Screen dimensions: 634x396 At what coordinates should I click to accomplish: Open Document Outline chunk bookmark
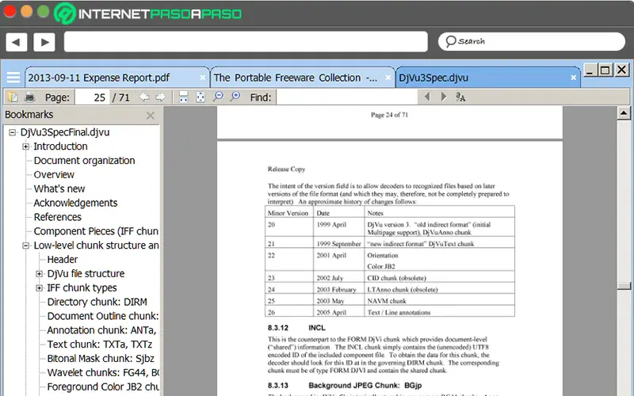pyautogui.click(x=103, y=316)
